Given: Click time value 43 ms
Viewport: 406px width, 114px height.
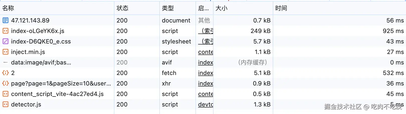Looking at the screenshot, I should (x=395, y=41).
